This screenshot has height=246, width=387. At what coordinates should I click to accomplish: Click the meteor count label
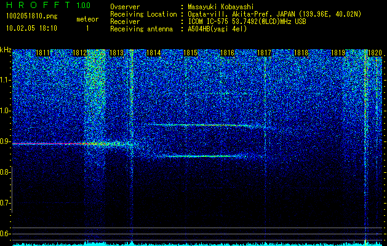[x=87, y=19]
